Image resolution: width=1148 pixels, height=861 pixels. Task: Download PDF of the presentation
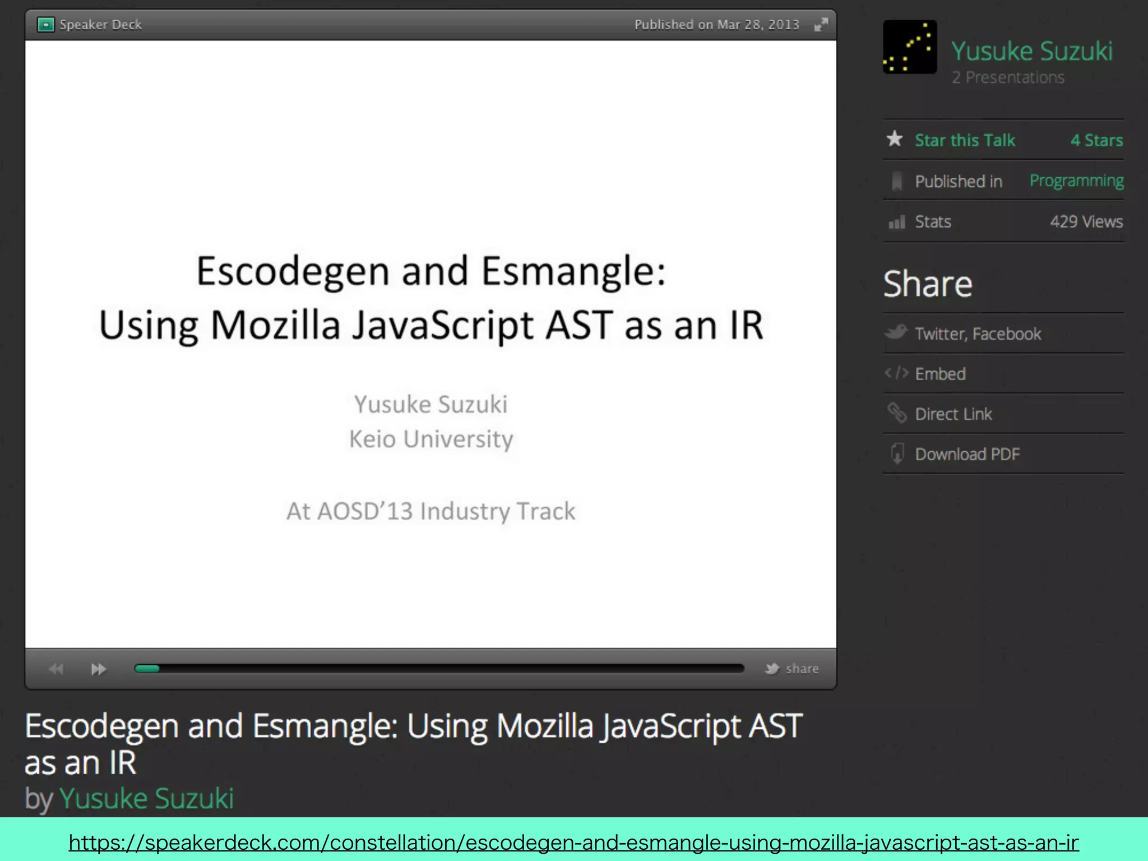[x=968, y=454]
